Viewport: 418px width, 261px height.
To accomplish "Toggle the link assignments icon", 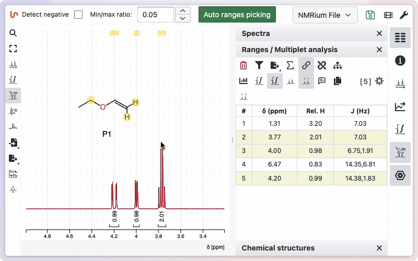I will coord(306,65).
